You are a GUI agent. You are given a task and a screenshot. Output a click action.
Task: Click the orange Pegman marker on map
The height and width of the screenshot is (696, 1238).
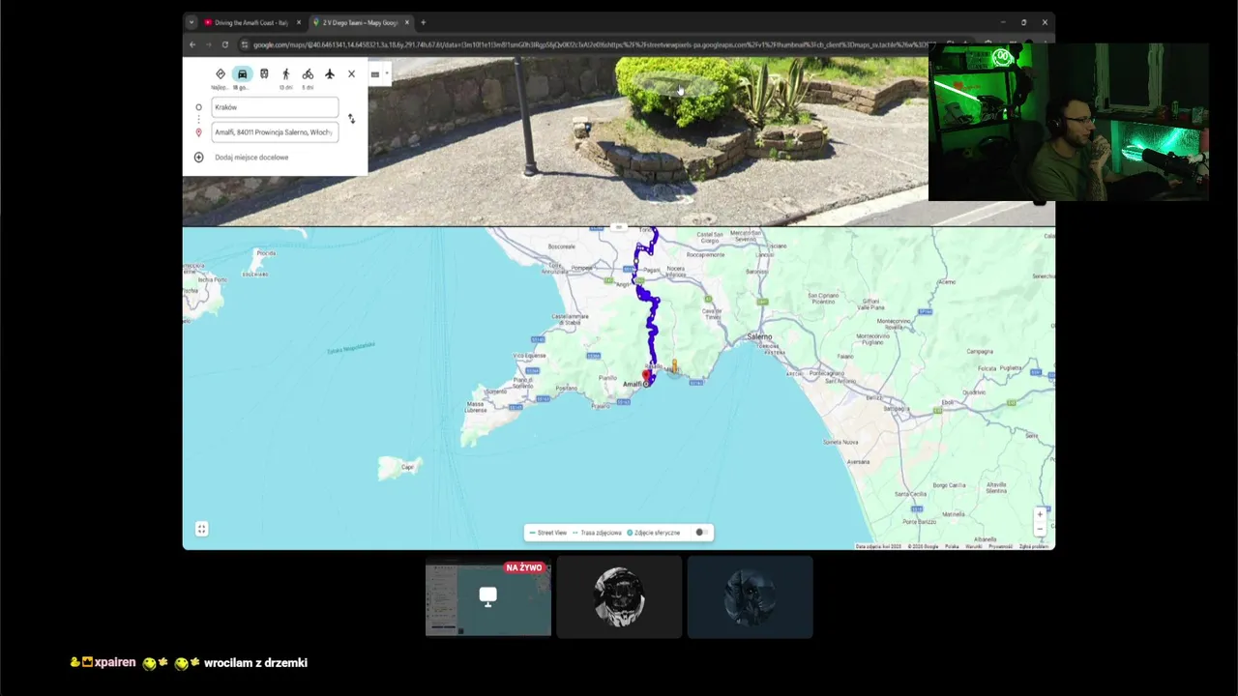(674, 365)
